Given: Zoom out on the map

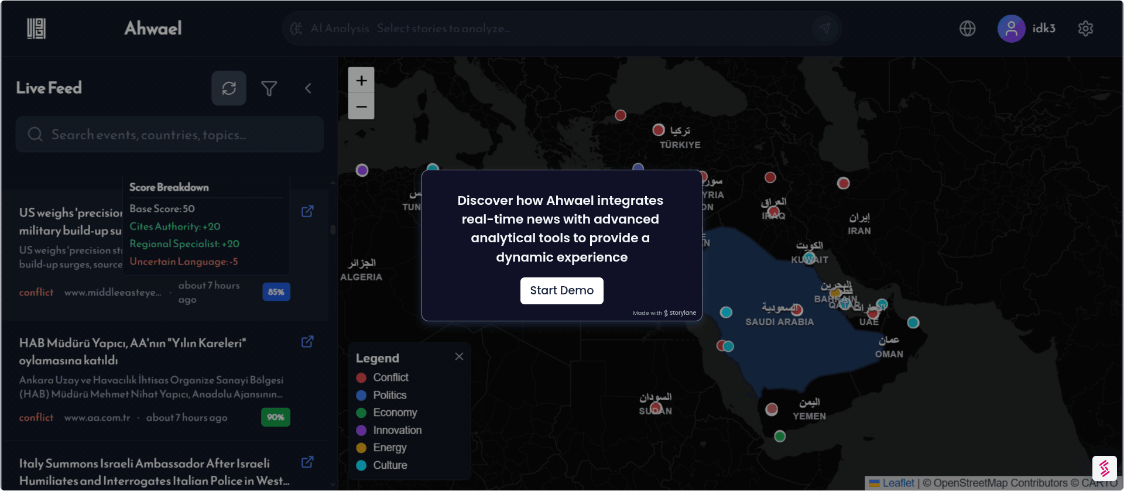Looking at the screenshot, I should pos(361,107).
